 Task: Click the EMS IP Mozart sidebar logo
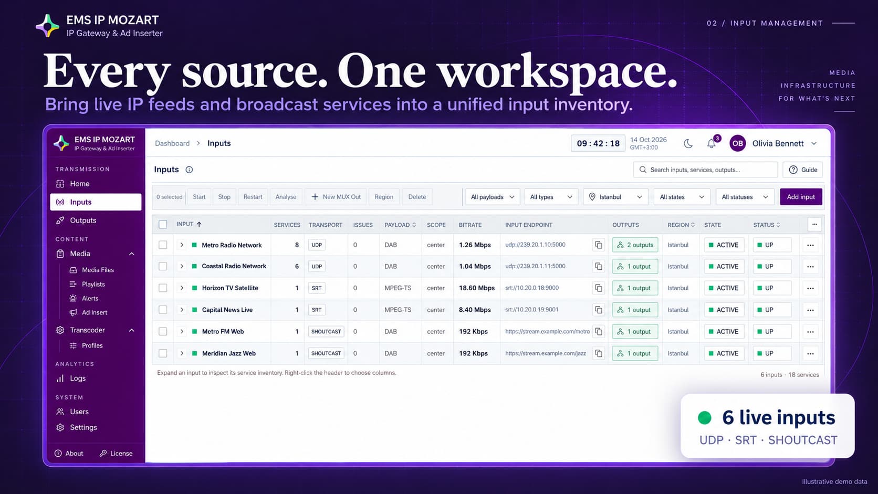61,143
